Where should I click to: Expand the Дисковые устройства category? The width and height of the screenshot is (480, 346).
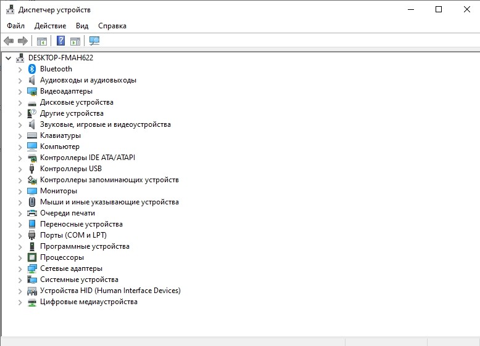(x=20, y=103)
